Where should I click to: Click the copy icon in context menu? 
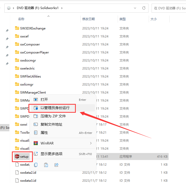click(36, 165)
